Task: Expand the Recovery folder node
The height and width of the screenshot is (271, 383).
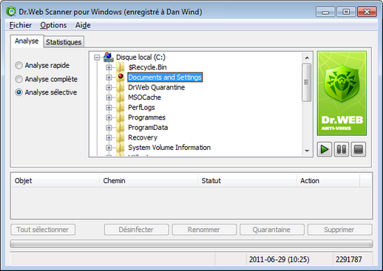Action: [109, 137]
